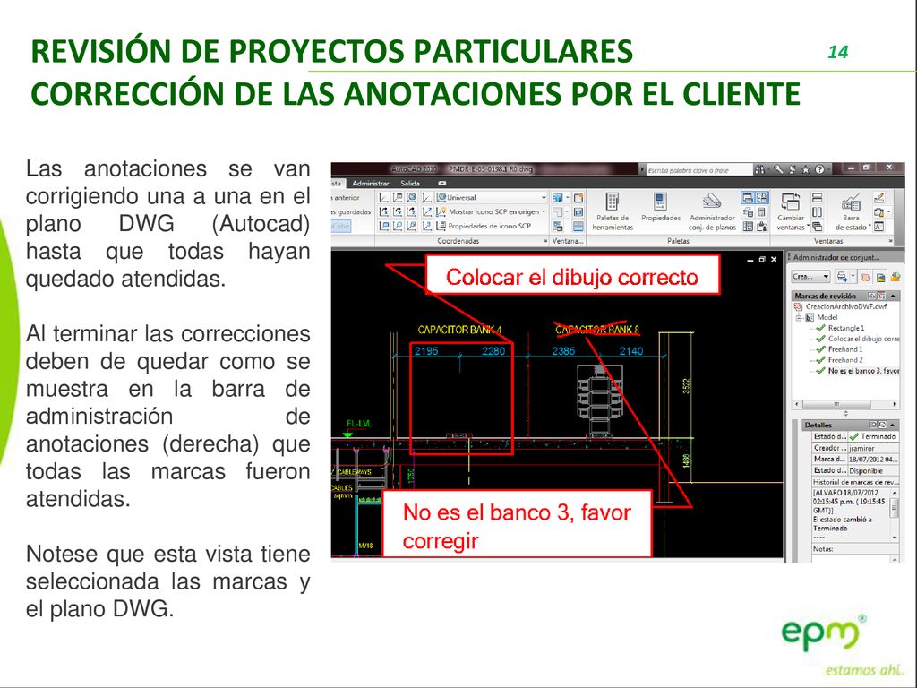Click the rotate SCP about X icon

[383, 211]
